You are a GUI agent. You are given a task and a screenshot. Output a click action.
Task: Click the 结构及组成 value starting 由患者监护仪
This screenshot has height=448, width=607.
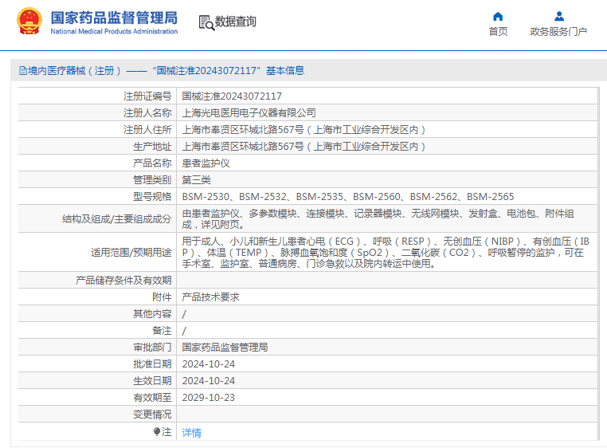tap(378, 218)
